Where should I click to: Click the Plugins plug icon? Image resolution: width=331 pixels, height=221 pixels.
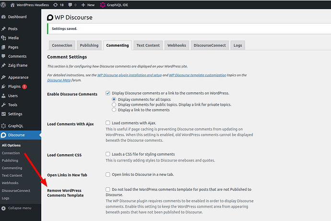click(3, 86)
